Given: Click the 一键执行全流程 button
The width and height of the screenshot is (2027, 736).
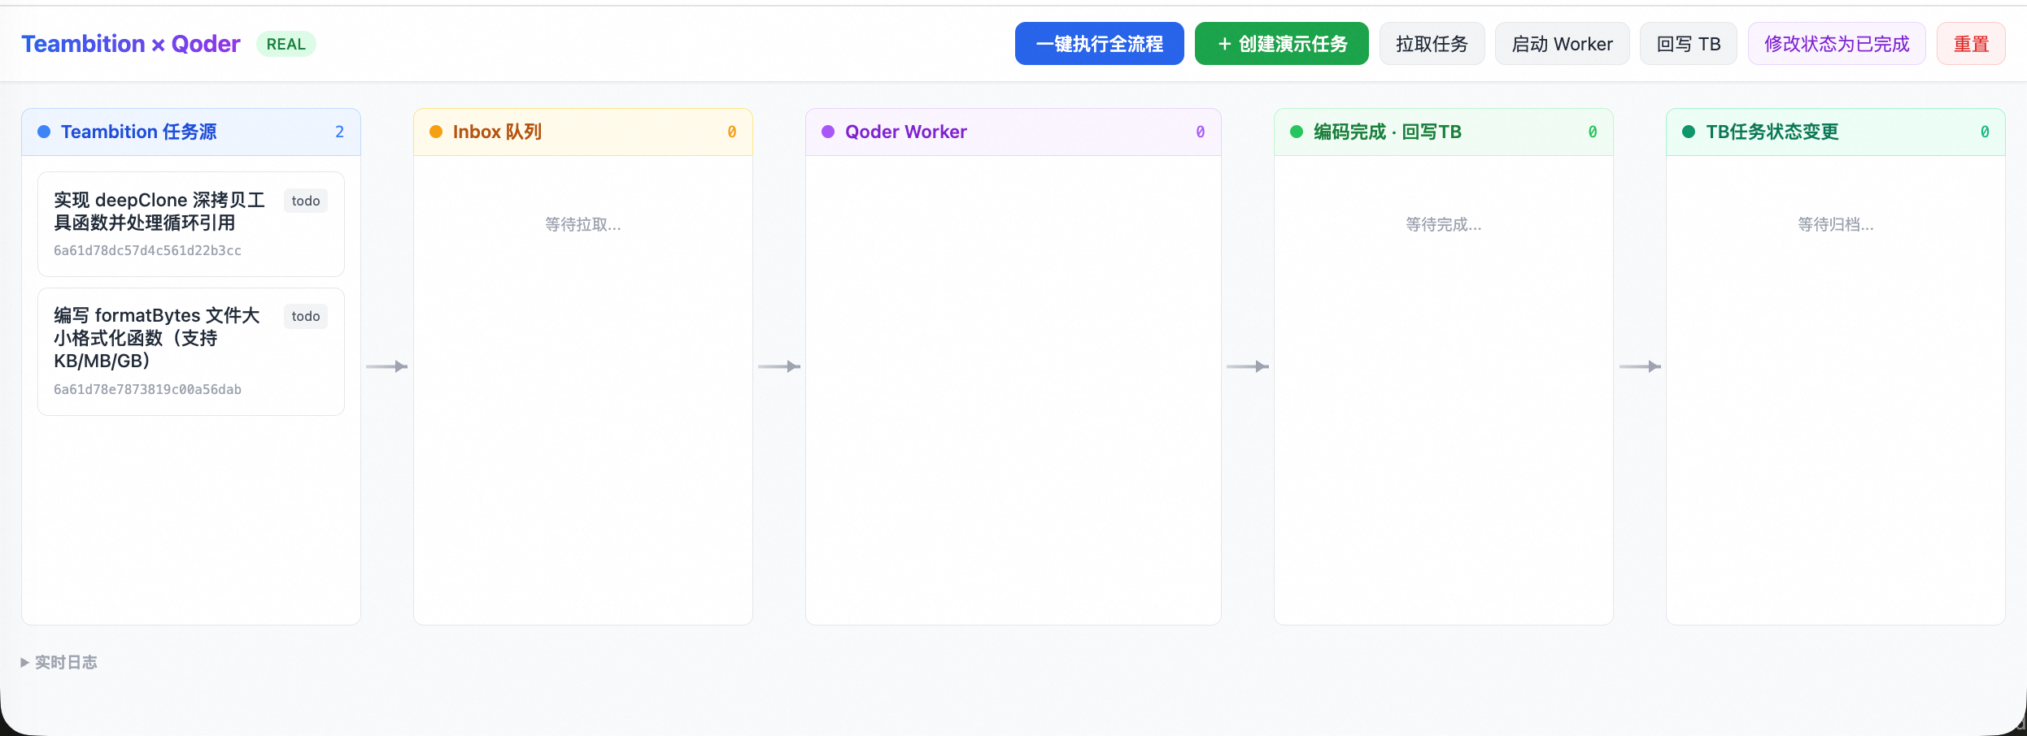Looking at the screenshot, I should click(1099, 44).
